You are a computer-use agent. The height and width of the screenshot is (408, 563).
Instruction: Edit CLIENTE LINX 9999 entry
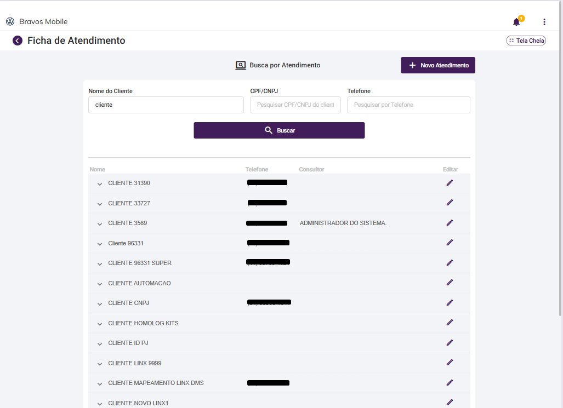tap(450, 363)
